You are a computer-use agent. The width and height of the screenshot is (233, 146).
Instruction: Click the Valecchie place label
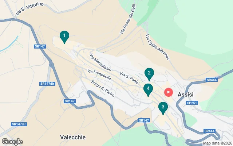tap(73, 137)
